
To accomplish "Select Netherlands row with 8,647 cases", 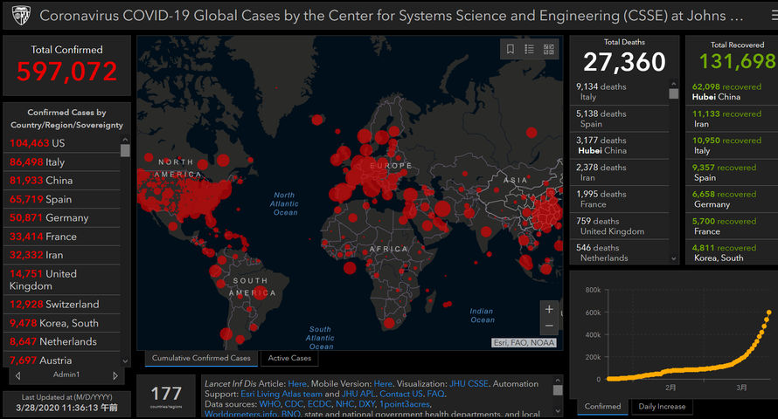I will (x=61, y=341).
